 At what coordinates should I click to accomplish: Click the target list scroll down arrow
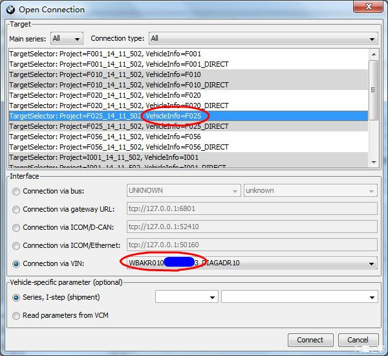click(x=373, y=161)
